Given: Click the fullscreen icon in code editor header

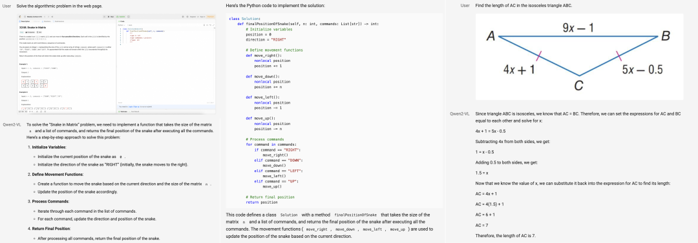Looking at the screenshot, I should pyautogui.click(x=214, y=25).
